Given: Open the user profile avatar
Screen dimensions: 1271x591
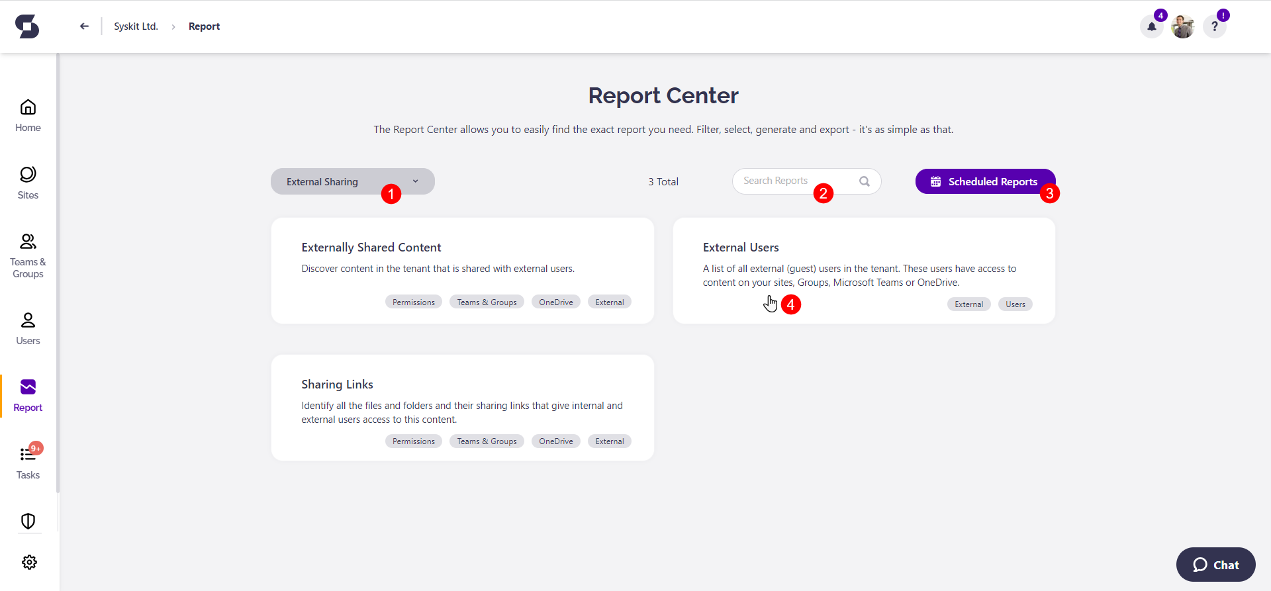Looking at the screenshot, I should point(1183,26).
